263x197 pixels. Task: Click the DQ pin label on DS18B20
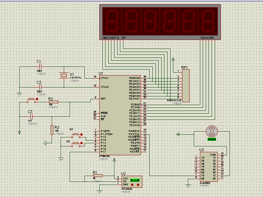pyautogui.click(x=124, y=182)
